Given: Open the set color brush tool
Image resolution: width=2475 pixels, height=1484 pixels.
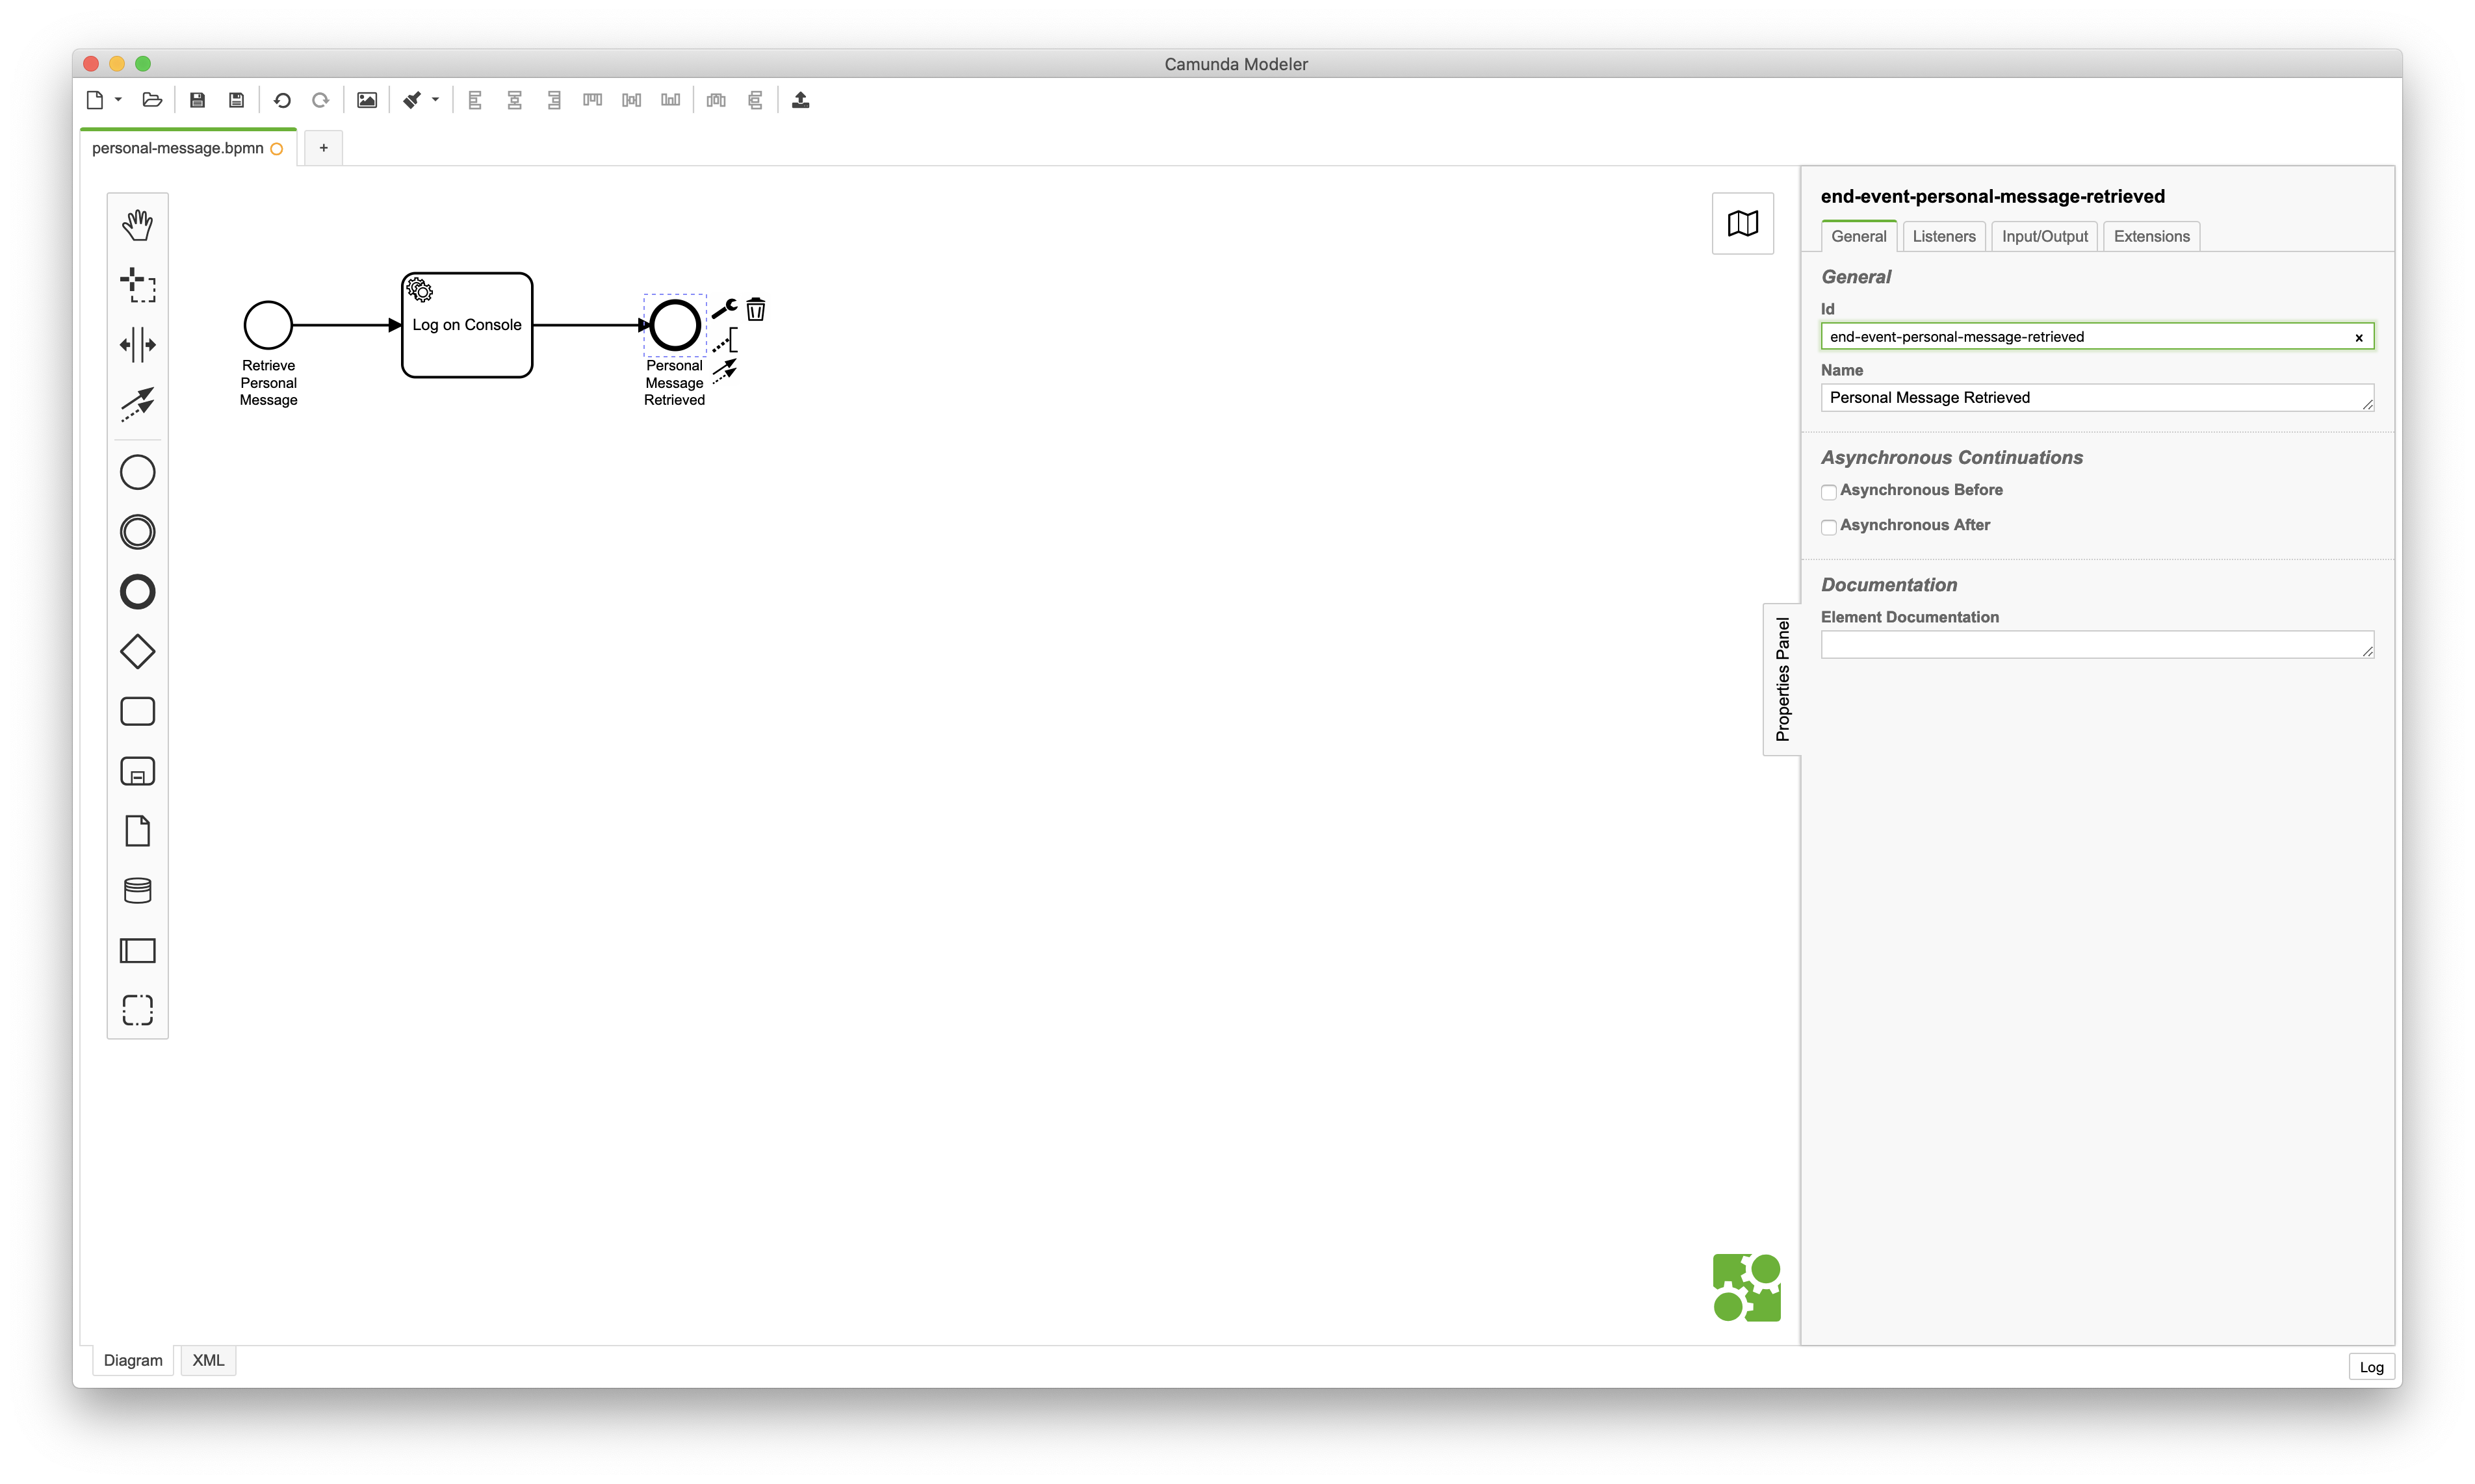Looking at the screenshot, I should pyautogui.click(x=412, y=100).
